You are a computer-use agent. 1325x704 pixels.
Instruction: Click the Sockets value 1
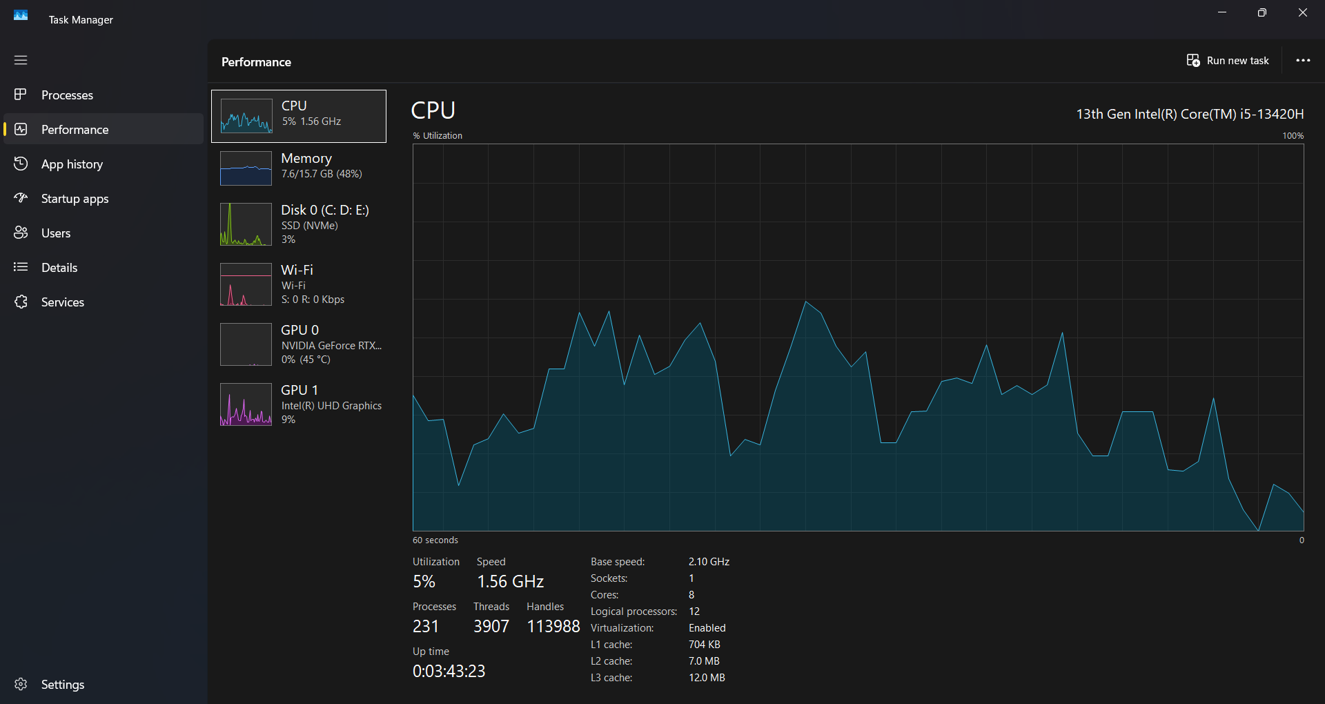tap(691, 578)
